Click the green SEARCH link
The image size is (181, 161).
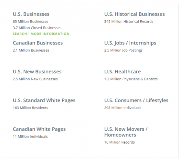pyautogui.click(x=20, y=34)
